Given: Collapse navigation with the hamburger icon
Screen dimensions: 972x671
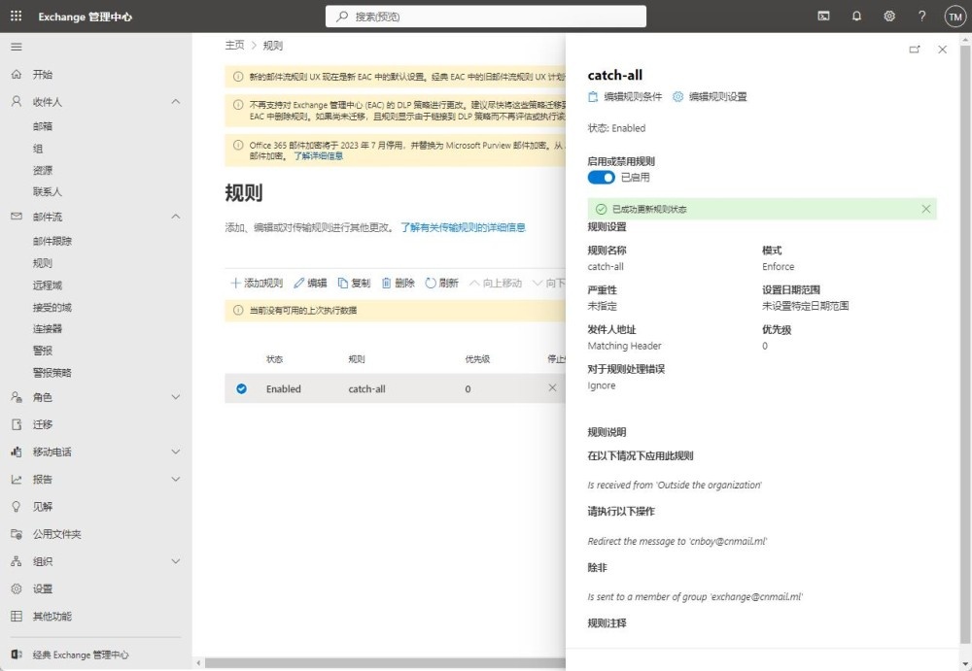Looking at the screenshot, I should click(x=16, y=47).
